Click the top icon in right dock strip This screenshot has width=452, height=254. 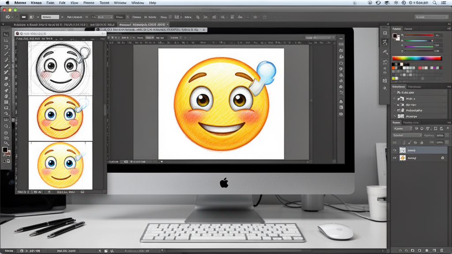[x=385, y=33]
